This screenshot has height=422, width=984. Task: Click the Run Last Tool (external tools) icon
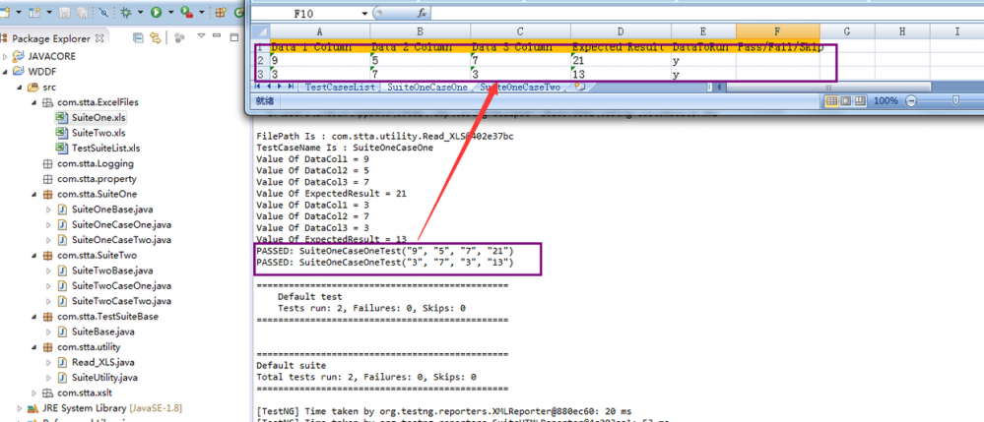pyautogui.click(x=186, y=12)
